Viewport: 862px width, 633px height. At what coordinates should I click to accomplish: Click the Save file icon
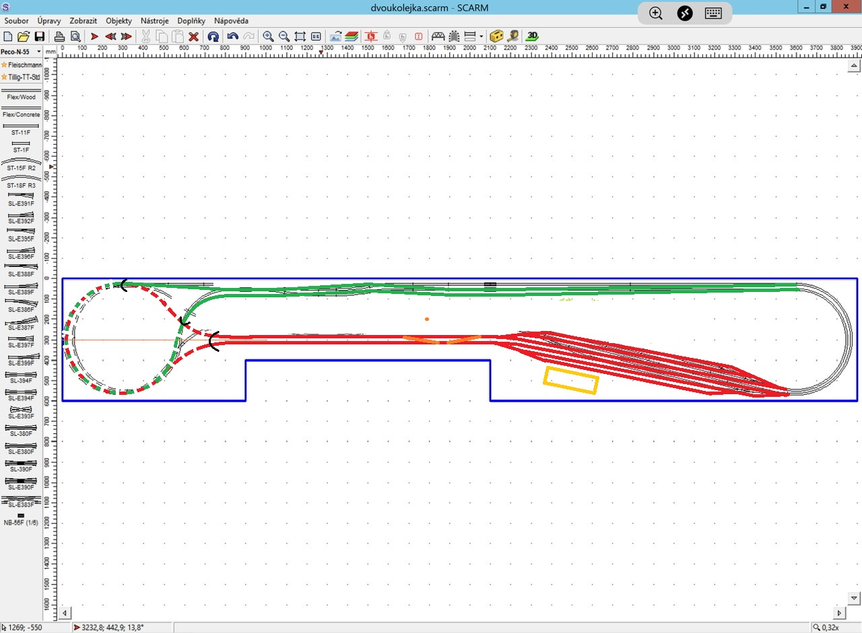[x=40, y=36]
